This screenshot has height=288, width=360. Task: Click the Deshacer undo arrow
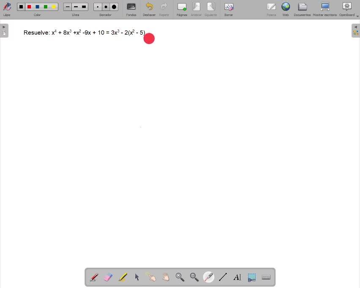coord(149,7)
